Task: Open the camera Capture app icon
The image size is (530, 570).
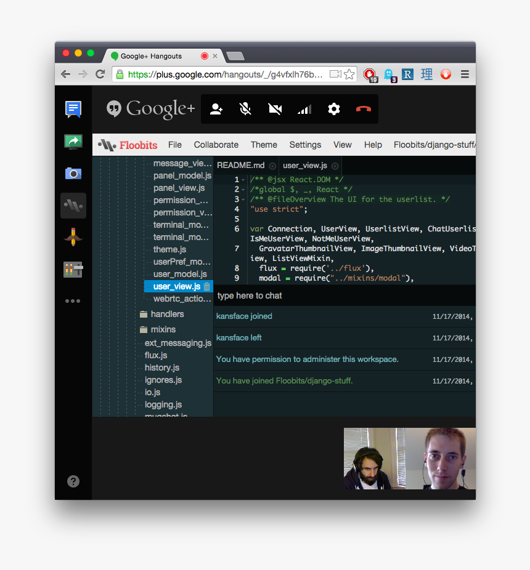Action: point(73,174)
